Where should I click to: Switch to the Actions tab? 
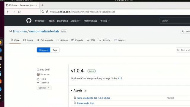click(x=62, y=40)
